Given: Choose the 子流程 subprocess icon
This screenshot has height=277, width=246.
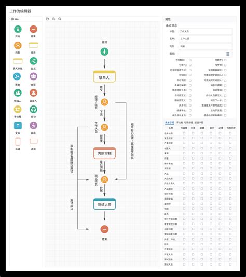Looking at the screenshot, I should click(18, 109).
